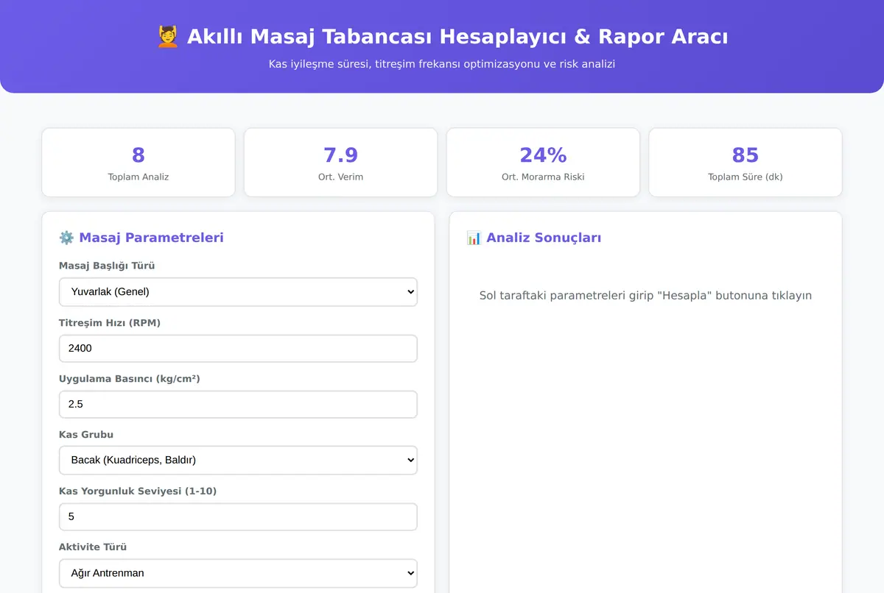884x593 pixels.
Task: Click the Toplam Analiz card showing 8
Action: coord(138,163)
